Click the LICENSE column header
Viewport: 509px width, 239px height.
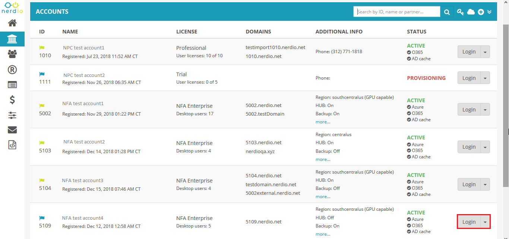pos(187,32)
